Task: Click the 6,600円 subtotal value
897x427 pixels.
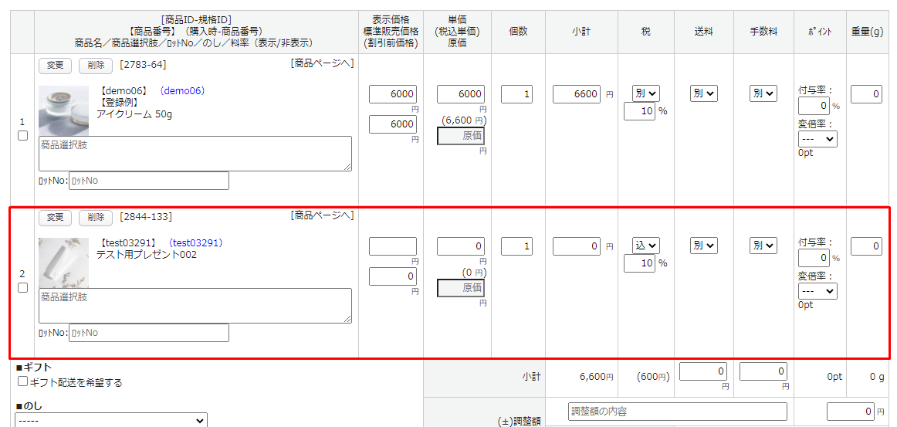Action: [596, 378]
